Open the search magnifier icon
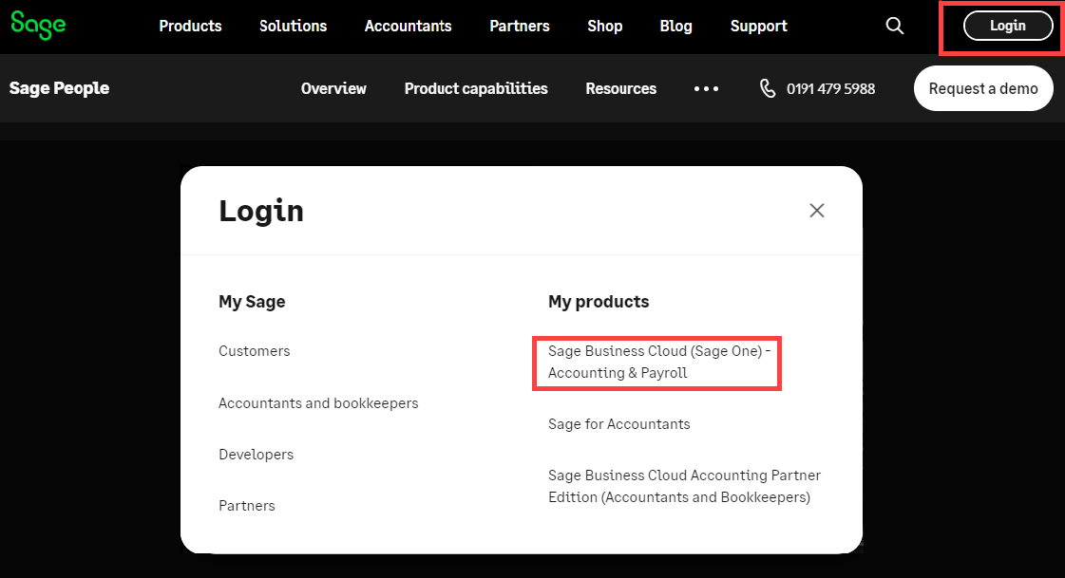Screen dimensions: 1065x578 tap(894, 26)
